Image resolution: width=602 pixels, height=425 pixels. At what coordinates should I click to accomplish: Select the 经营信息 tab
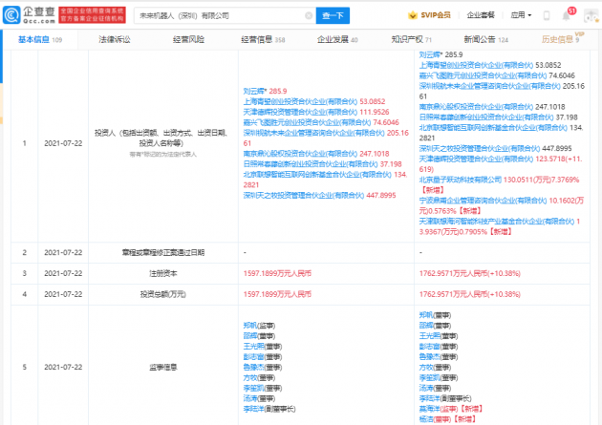[x=256, y=39]
